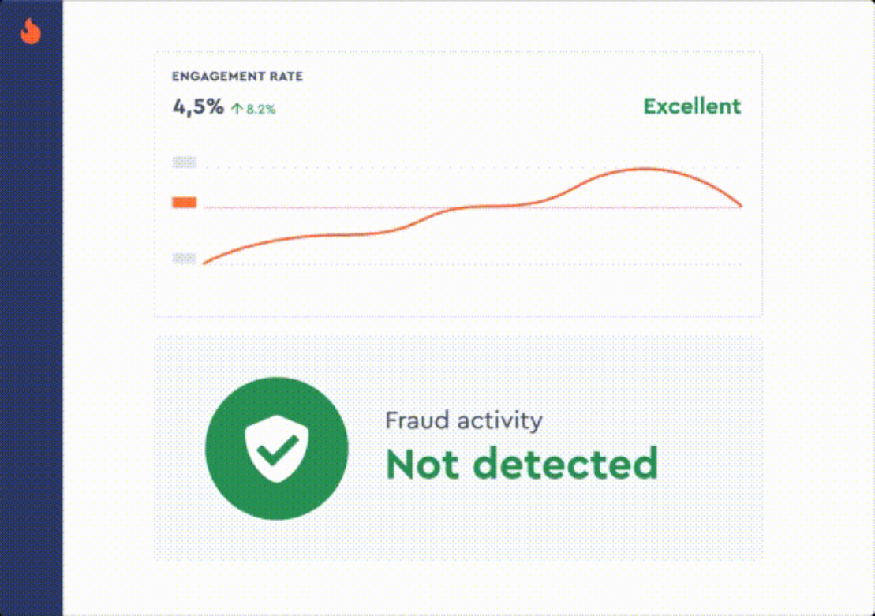
Task: Click the green "Excellent" rating label
Action: click(692, 106)
